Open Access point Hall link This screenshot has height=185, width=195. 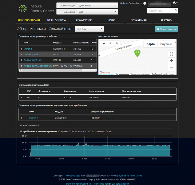pyautogui.click(x=33, y=60)
